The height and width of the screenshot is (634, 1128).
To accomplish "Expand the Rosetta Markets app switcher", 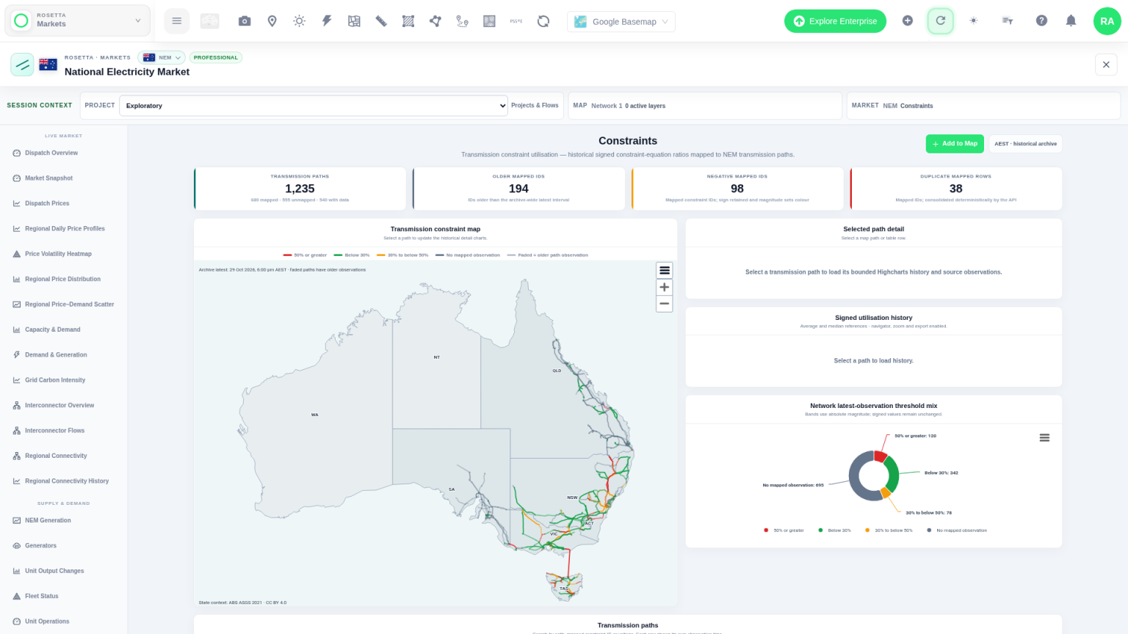I will click(x=77, y=21).
